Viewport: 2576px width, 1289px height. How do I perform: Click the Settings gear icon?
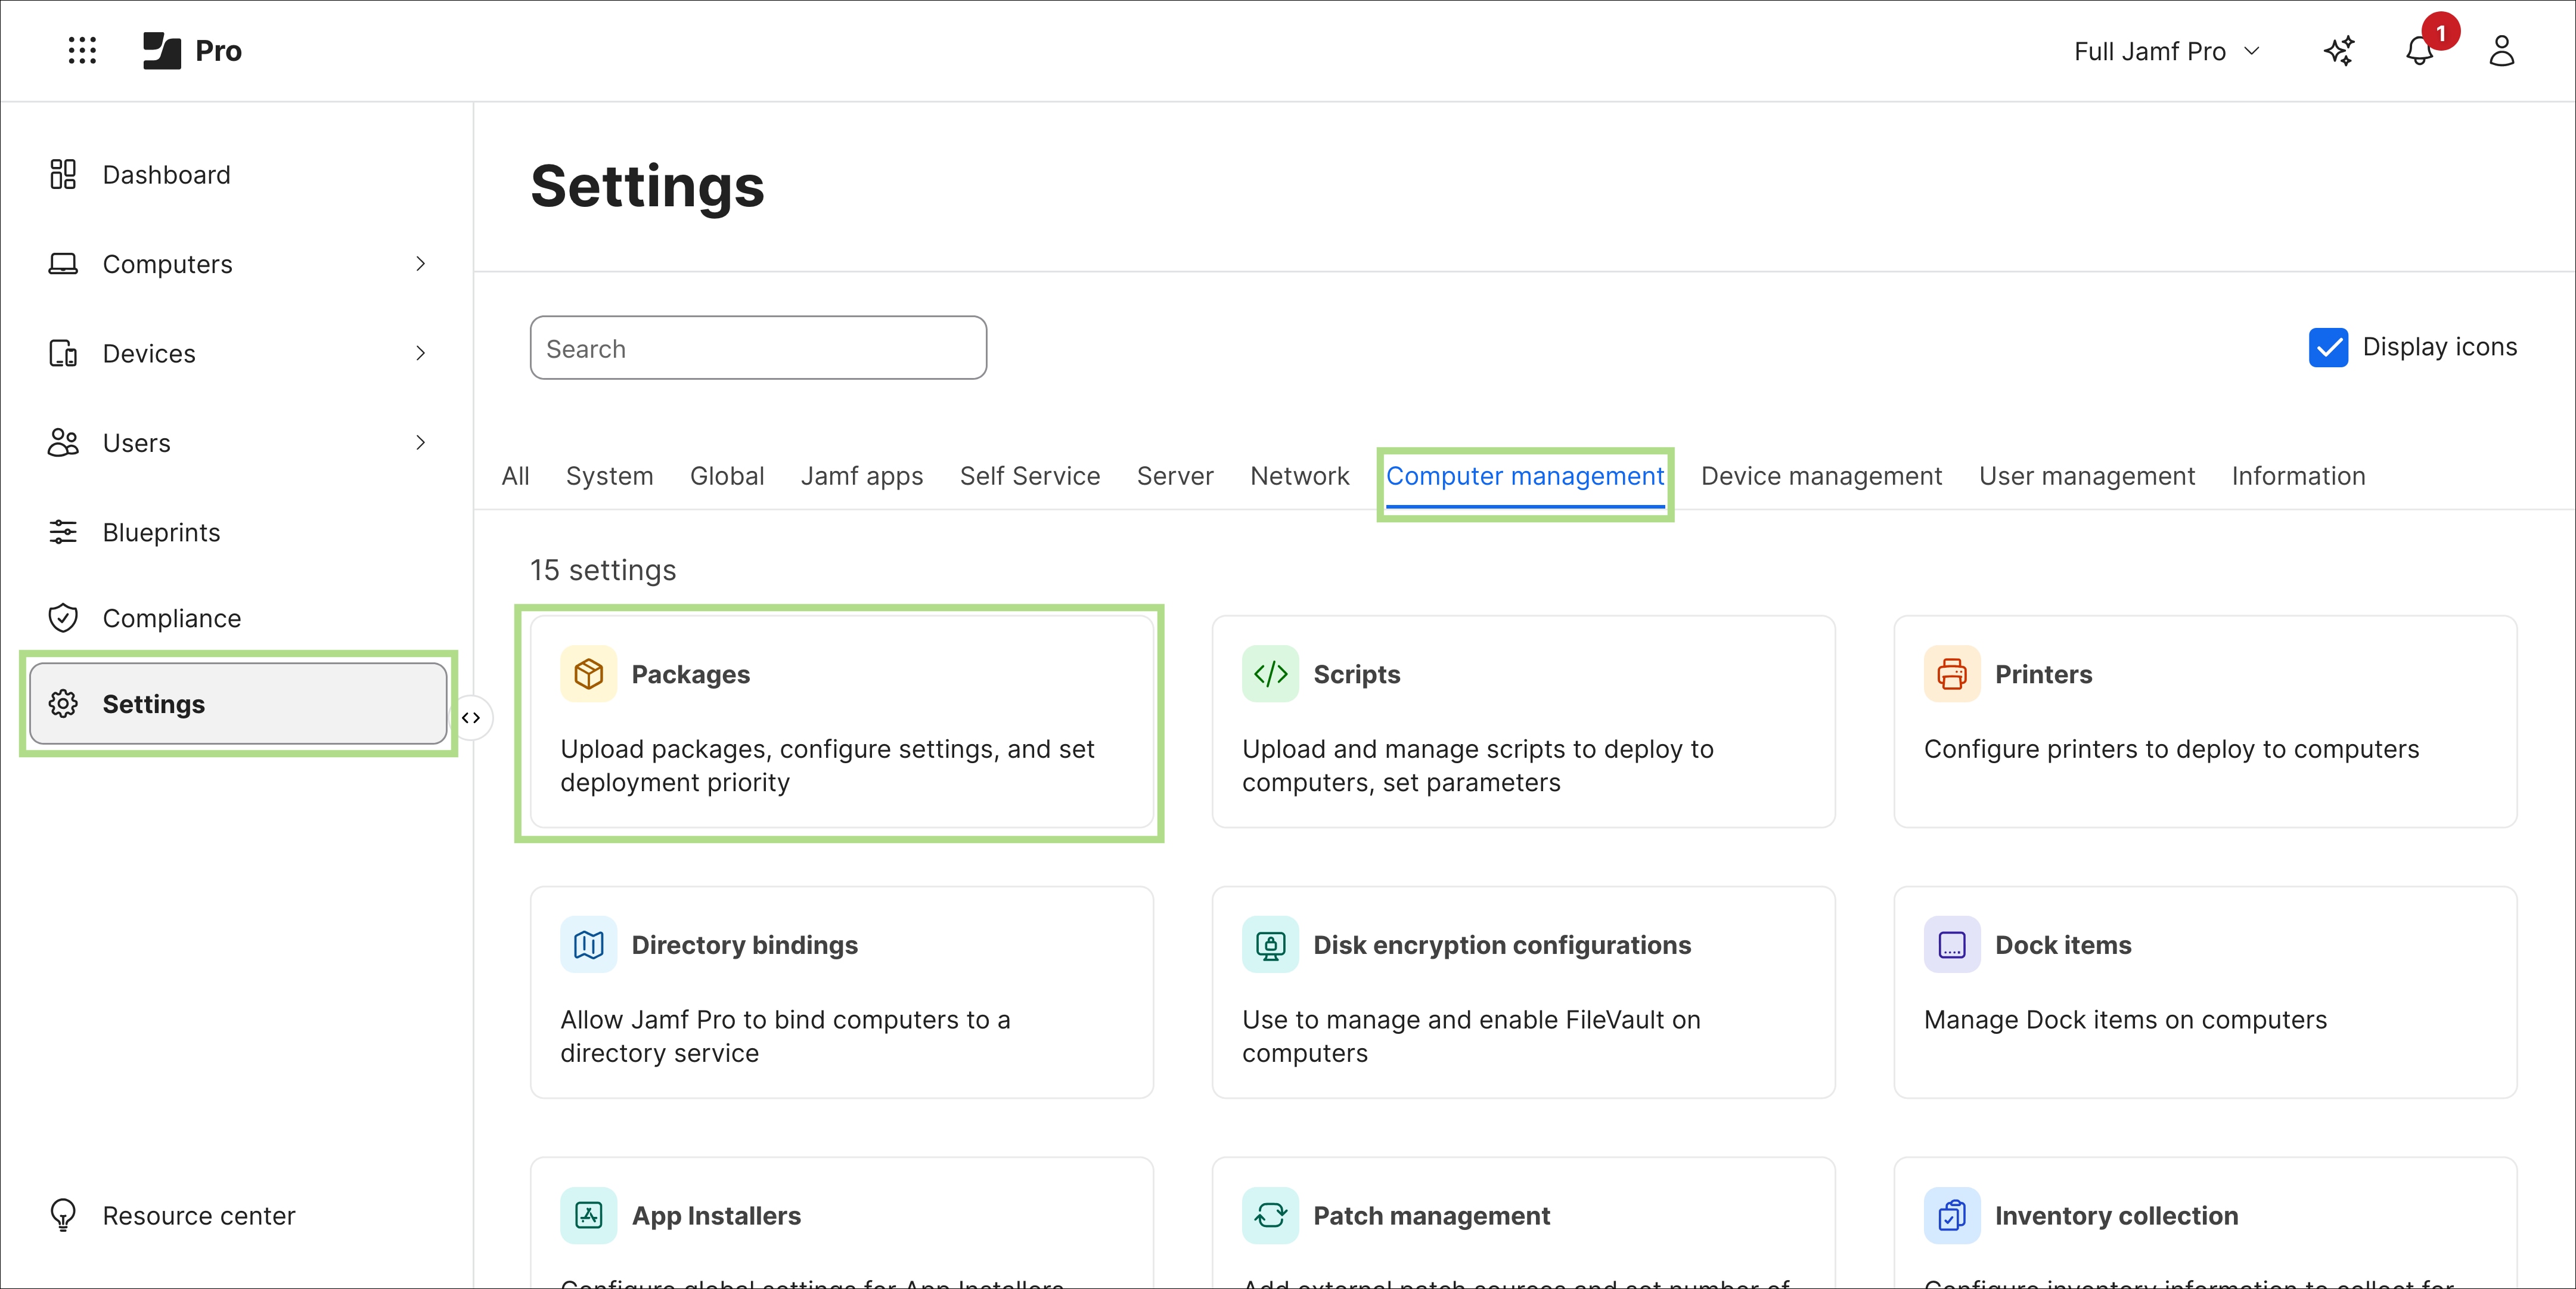tap(63, 704)
